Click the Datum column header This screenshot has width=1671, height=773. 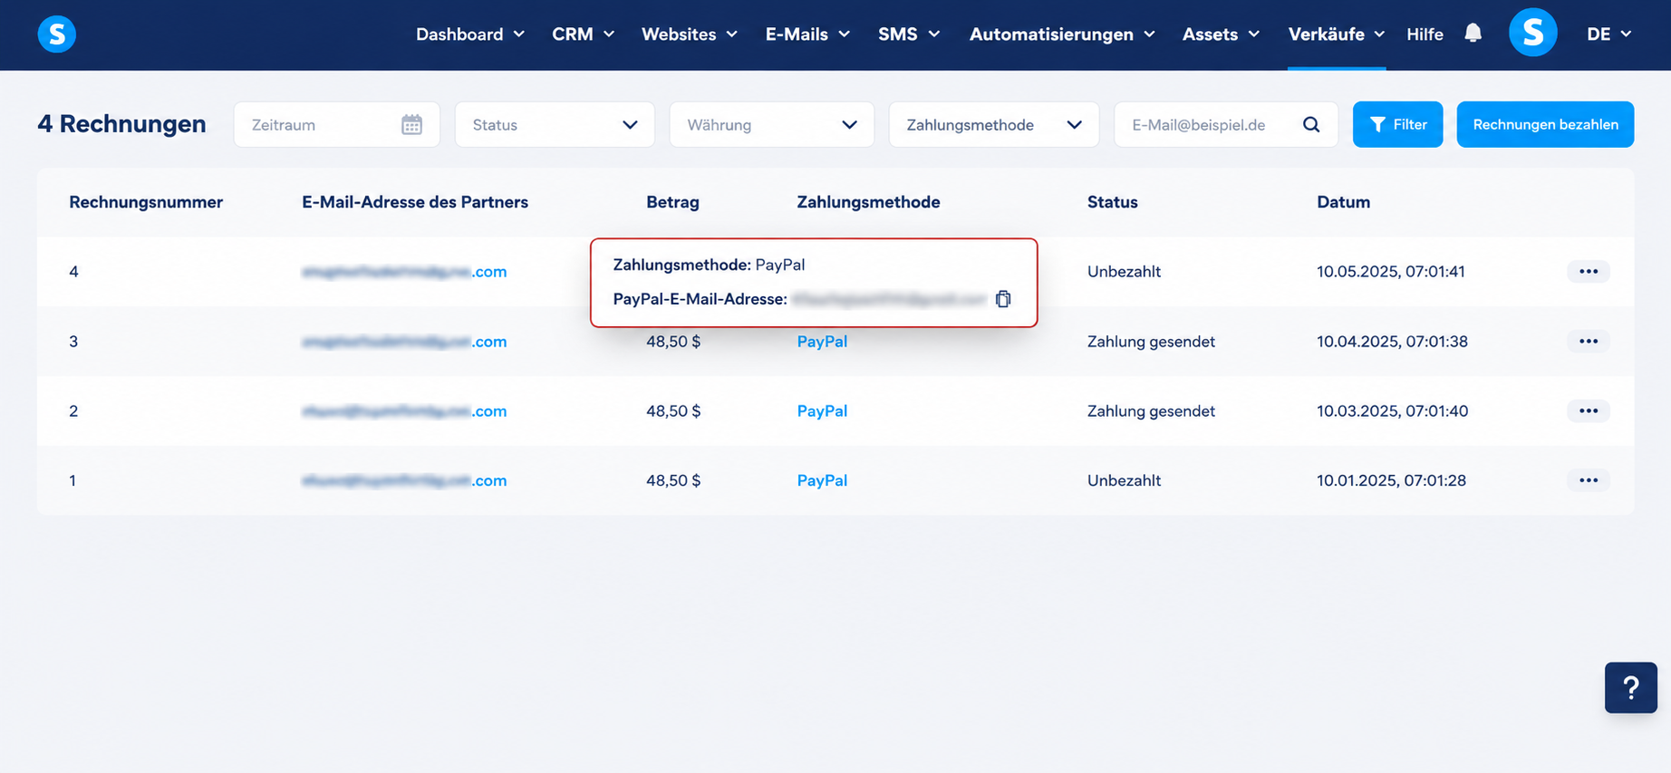[1343, 202]
